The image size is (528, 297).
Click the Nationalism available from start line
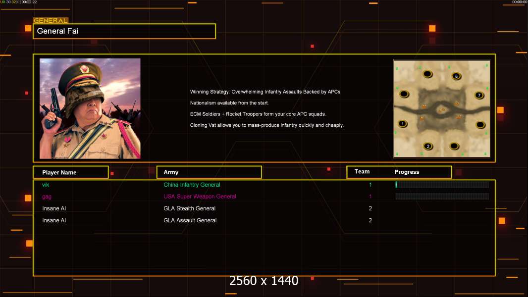229,103
